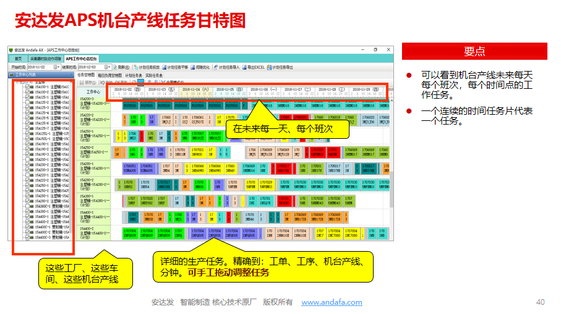Check the 15A125-2 work center checkbox
The height and width of the screenshot is (314, 561).
(27, 102)
